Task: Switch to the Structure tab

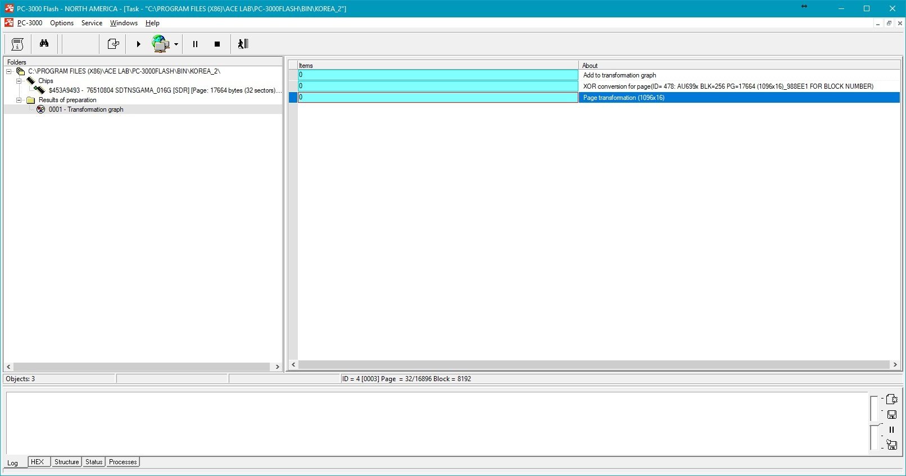Action: 66,462
